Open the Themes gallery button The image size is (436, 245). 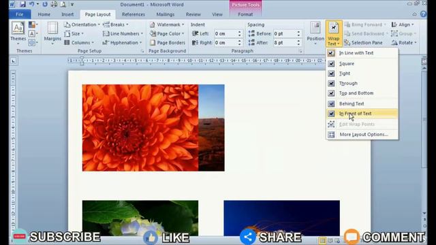[18, 33]
